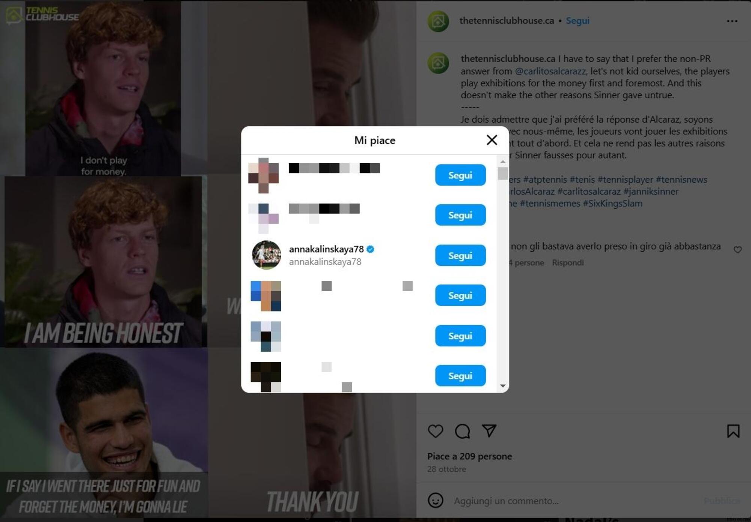751x522 pixels.
Task: Click Segui button for first blurred user
Action: coord(460,175)
